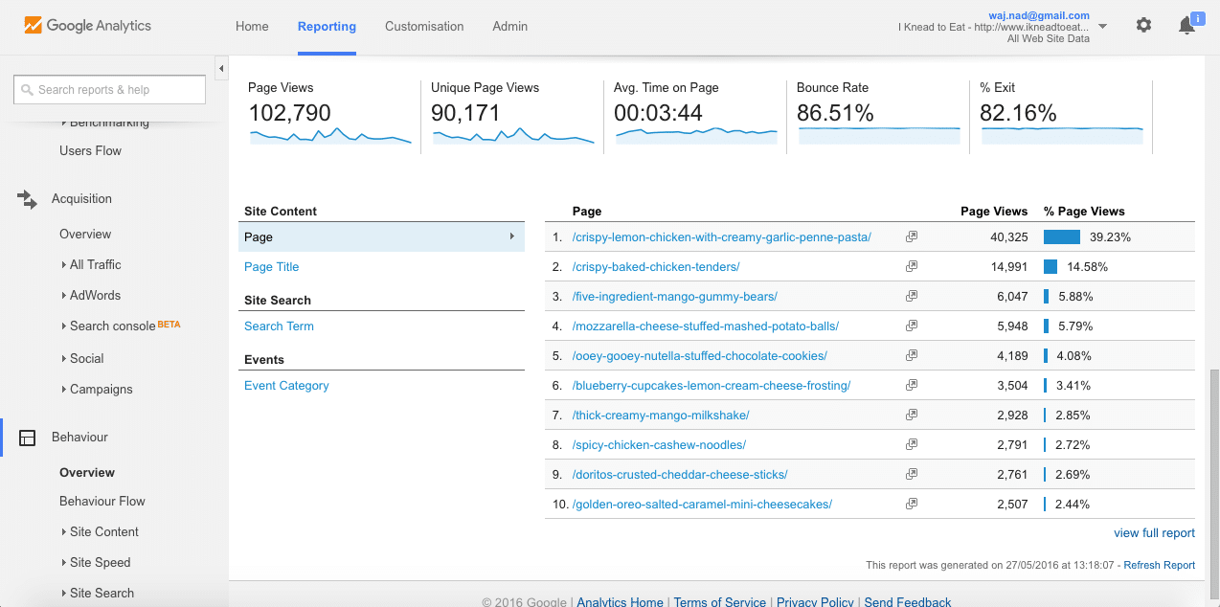Image resolution: width=1220 pixels, height=607 pixels.
Task: Collapse the left sidebar panel arrow
Action: [x=221, y=68]
